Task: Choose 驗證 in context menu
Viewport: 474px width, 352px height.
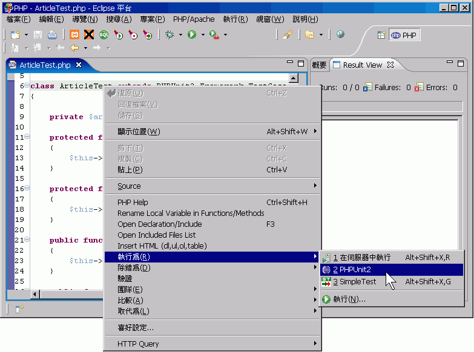Action: pos(212,279)
